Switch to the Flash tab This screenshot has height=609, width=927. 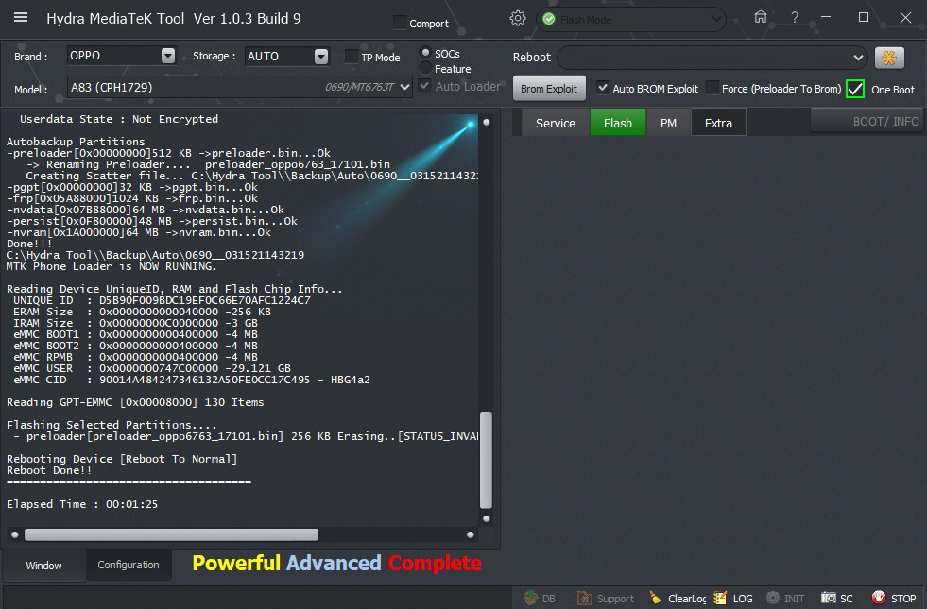pos(618,123)
